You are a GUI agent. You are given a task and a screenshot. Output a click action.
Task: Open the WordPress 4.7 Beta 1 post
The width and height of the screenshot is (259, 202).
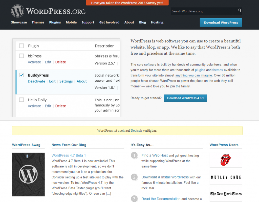[x=69, y=155]
